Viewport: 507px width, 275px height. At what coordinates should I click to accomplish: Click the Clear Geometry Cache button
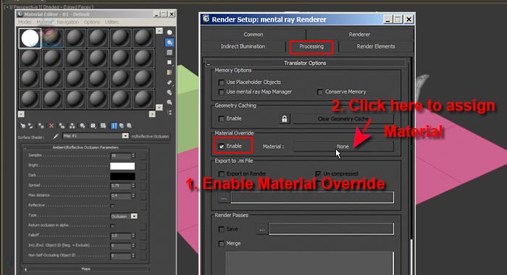pyautogui.click(x=343, y=119)
